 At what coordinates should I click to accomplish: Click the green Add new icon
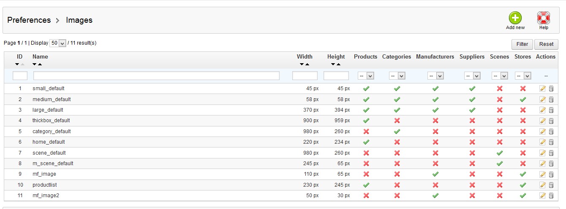pyautogui.click(x=515, y=18)
